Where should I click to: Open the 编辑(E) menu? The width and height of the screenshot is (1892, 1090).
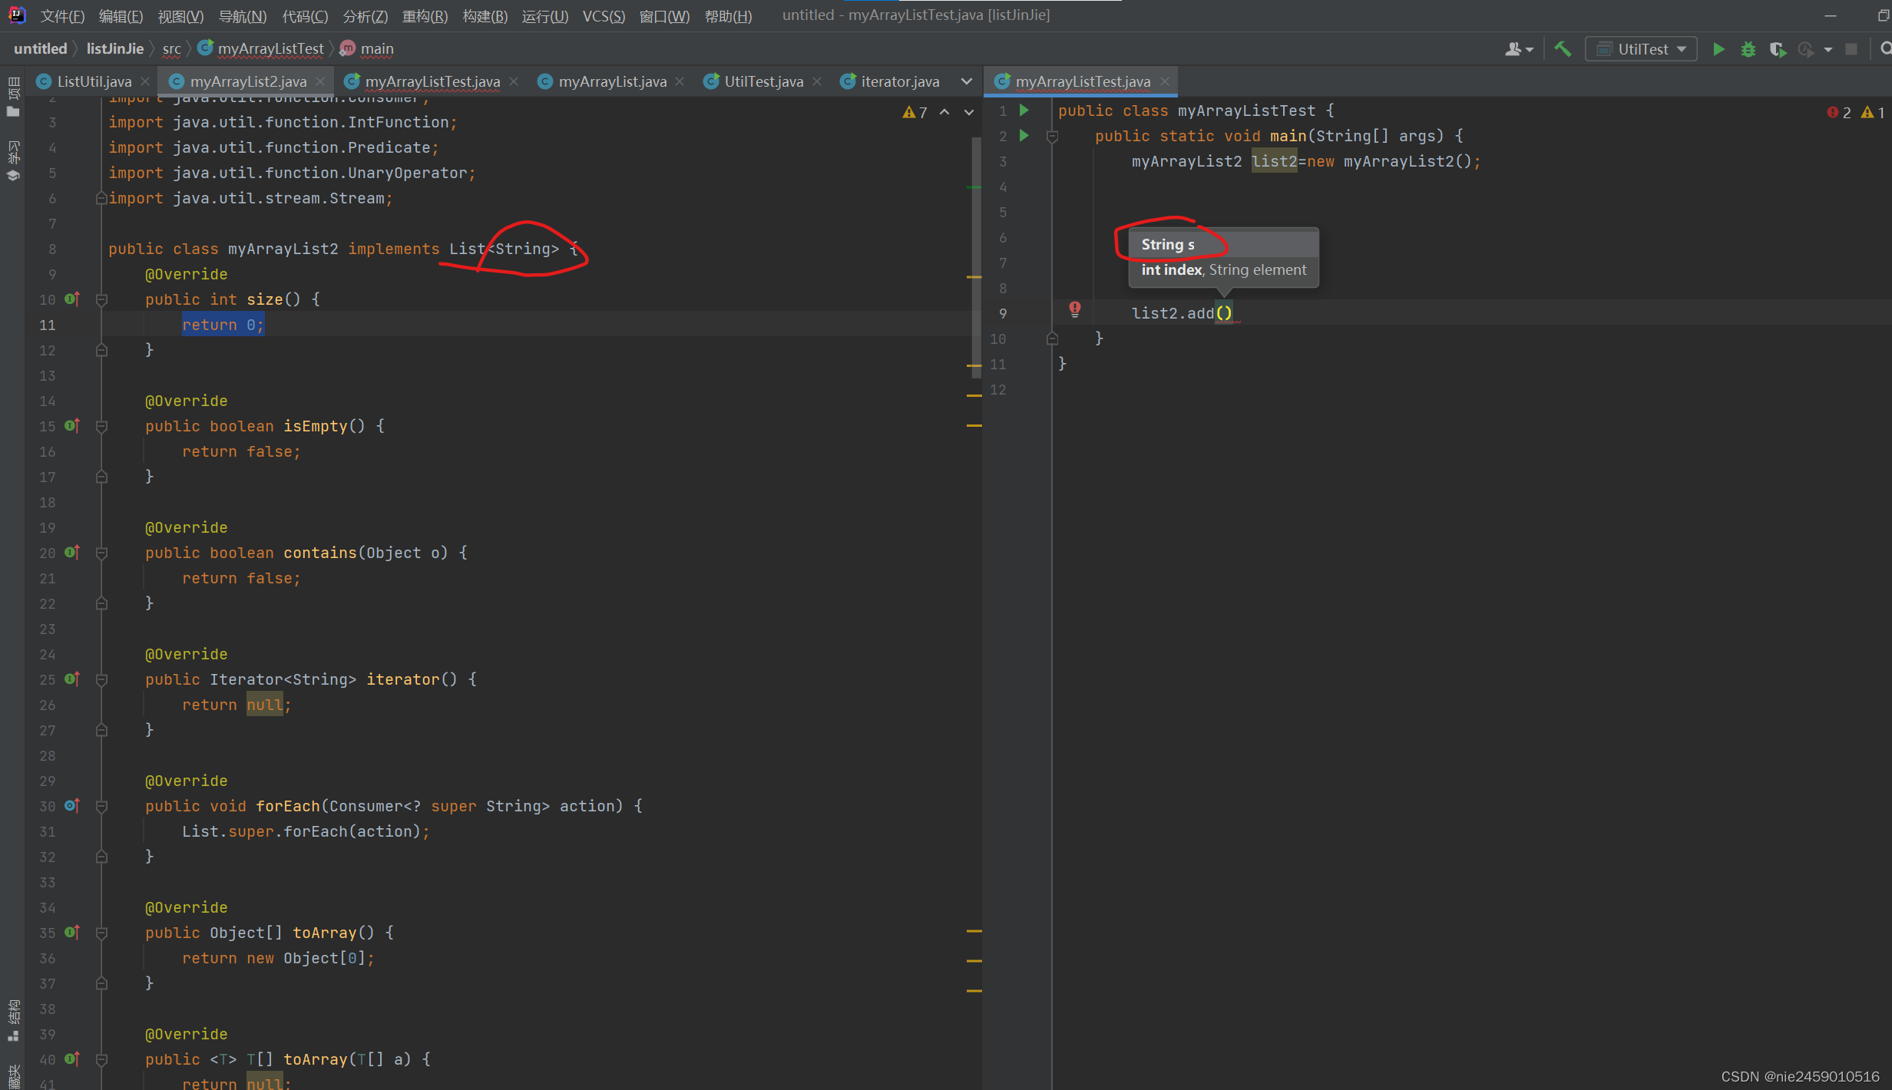tap(121, 16)
